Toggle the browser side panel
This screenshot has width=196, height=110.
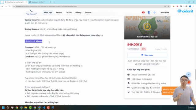(186, 6)
